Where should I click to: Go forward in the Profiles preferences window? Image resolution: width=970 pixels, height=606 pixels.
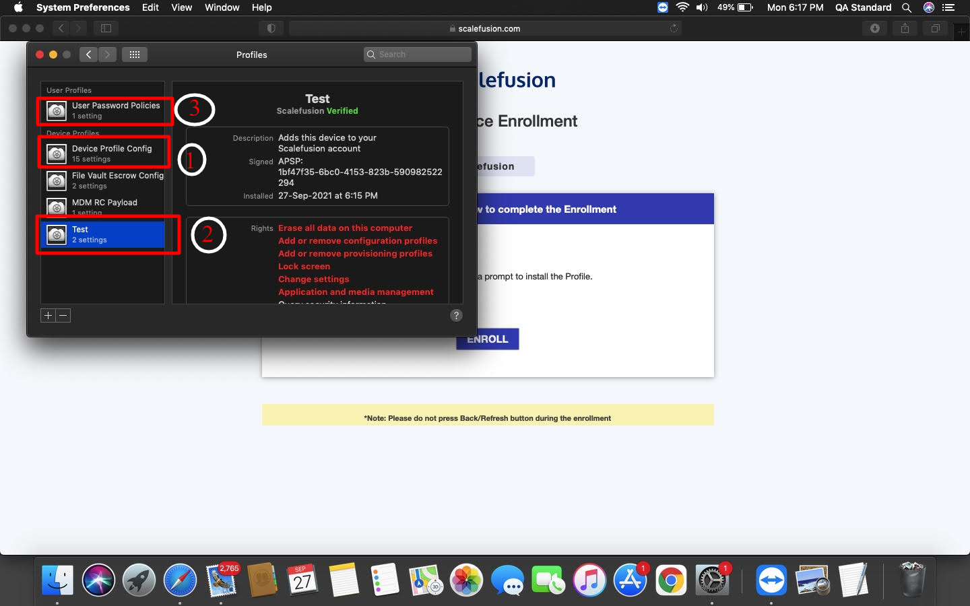107,55
